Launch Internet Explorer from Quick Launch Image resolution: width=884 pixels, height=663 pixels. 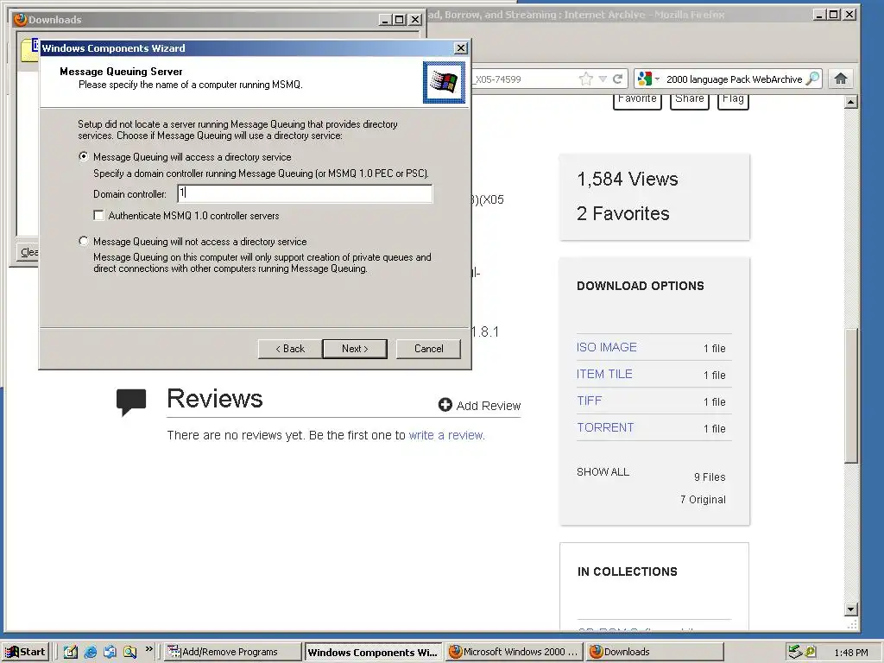click(x=90, y=652)
